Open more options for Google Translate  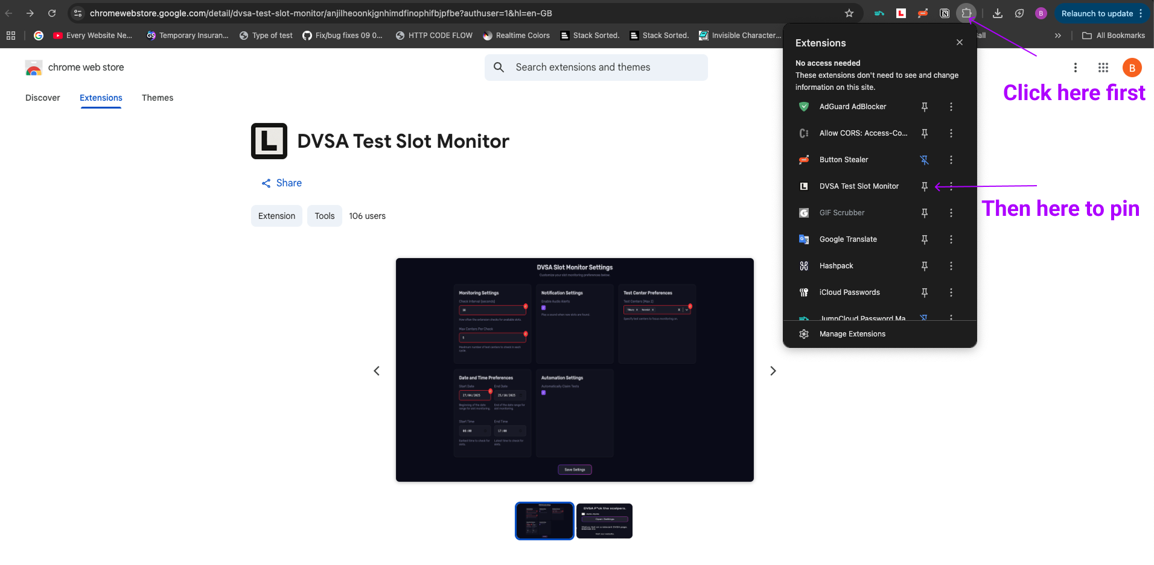click(951, 239)
